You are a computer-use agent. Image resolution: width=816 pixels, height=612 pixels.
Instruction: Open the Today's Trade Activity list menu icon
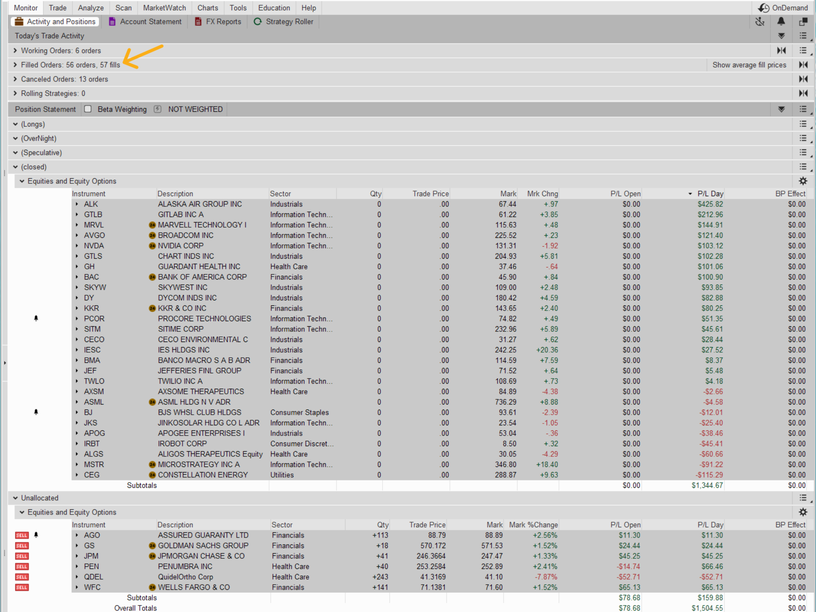pyautogui.click(x=803, y=36)
